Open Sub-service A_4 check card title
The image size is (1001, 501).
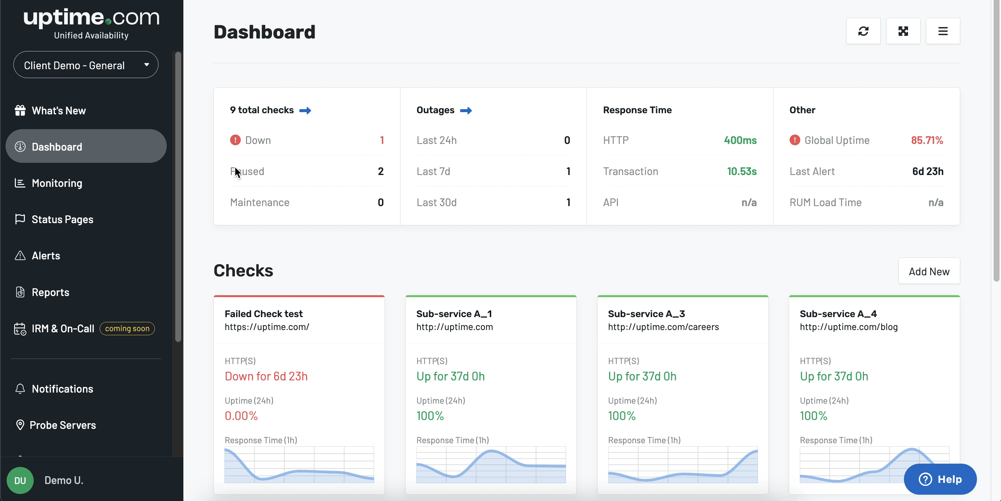838,313
